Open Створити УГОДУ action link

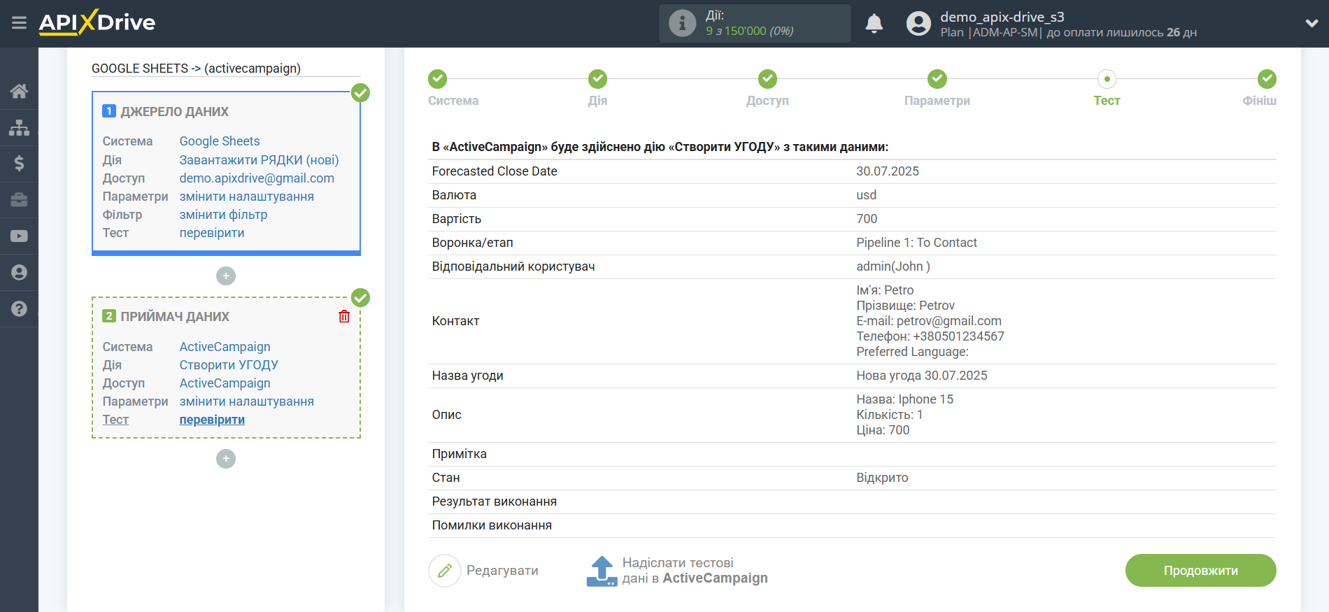pos(229,365)
